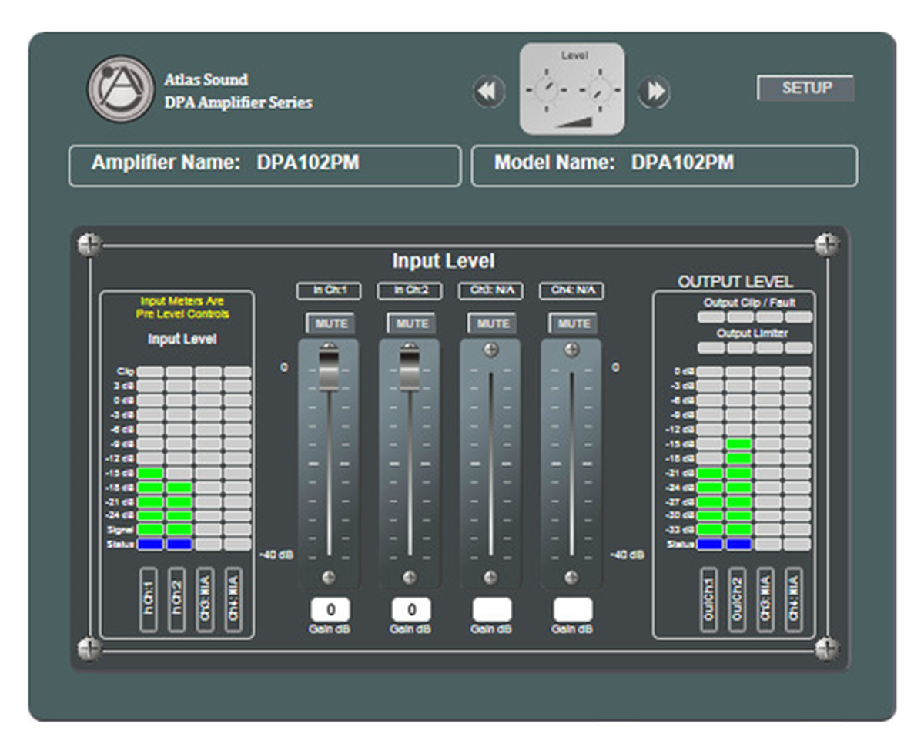Go to previous page with rewind arrow

[488, 92]
